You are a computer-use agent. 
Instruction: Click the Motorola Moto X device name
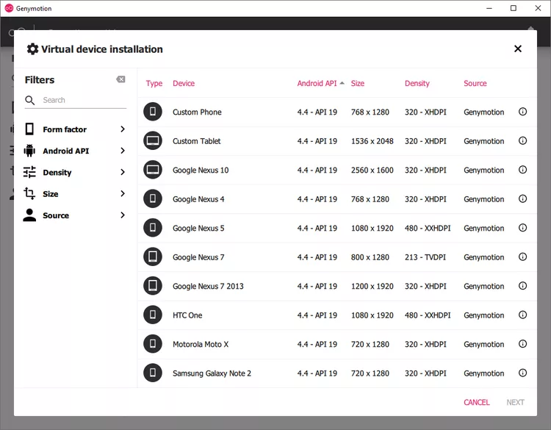click(x=201, y=344)
